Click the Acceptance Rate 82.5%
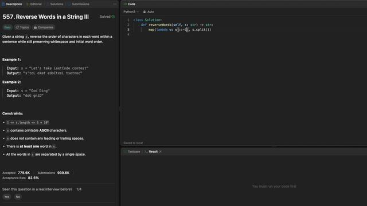This screenshot has width=367, height=206. (x=33, y=178)
